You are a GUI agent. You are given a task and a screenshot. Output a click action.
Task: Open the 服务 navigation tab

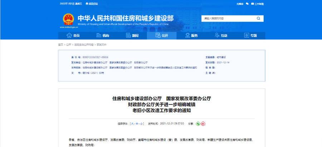click(x=191, y=35)
